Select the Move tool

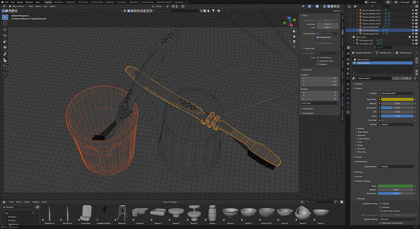point(5,30)
